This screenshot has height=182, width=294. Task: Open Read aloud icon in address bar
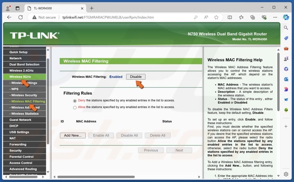pyautogui.click(x=206, y=17)
